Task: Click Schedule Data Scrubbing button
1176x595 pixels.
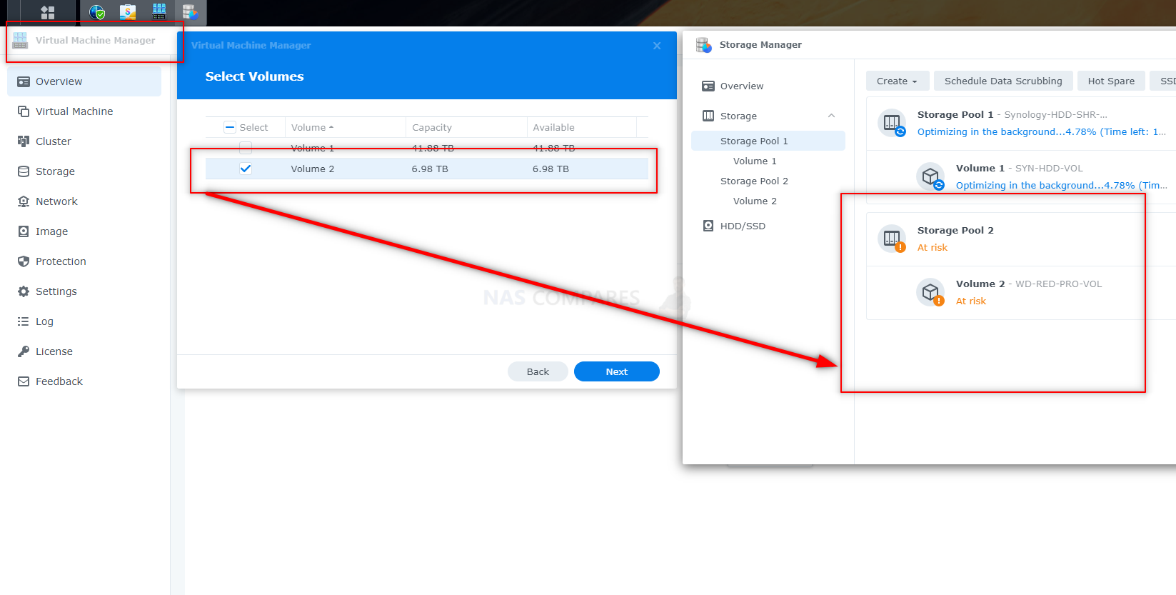Action: [x=1003, y=81]
